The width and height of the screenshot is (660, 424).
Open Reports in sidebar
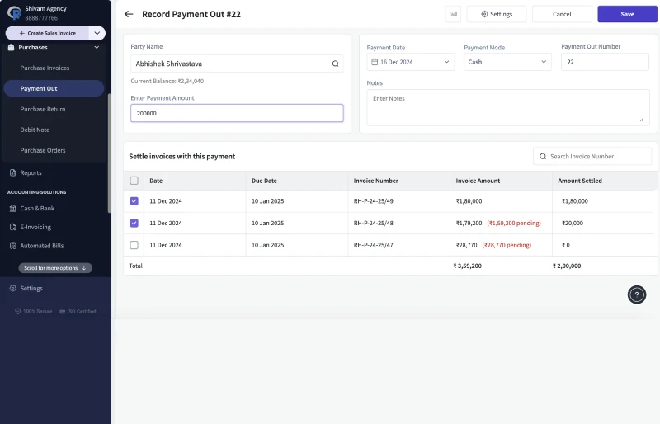[x=31, y=172]
